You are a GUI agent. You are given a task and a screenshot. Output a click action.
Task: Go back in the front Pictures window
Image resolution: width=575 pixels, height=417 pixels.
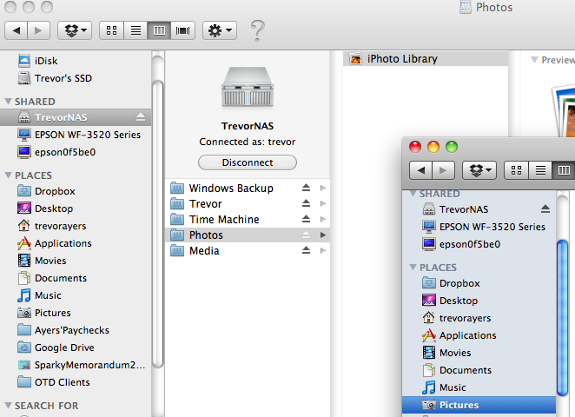[x=421, y=170]
